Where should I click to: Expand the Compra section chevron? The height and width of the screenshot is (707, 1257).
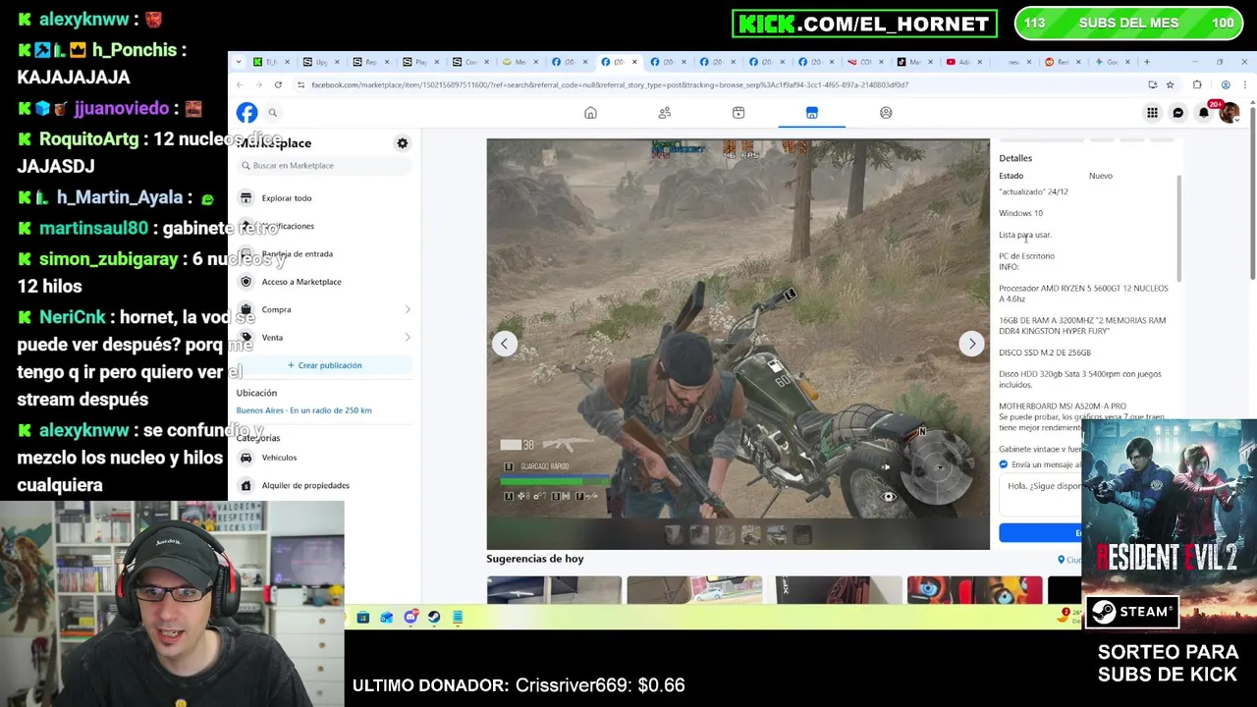(408, 310)
